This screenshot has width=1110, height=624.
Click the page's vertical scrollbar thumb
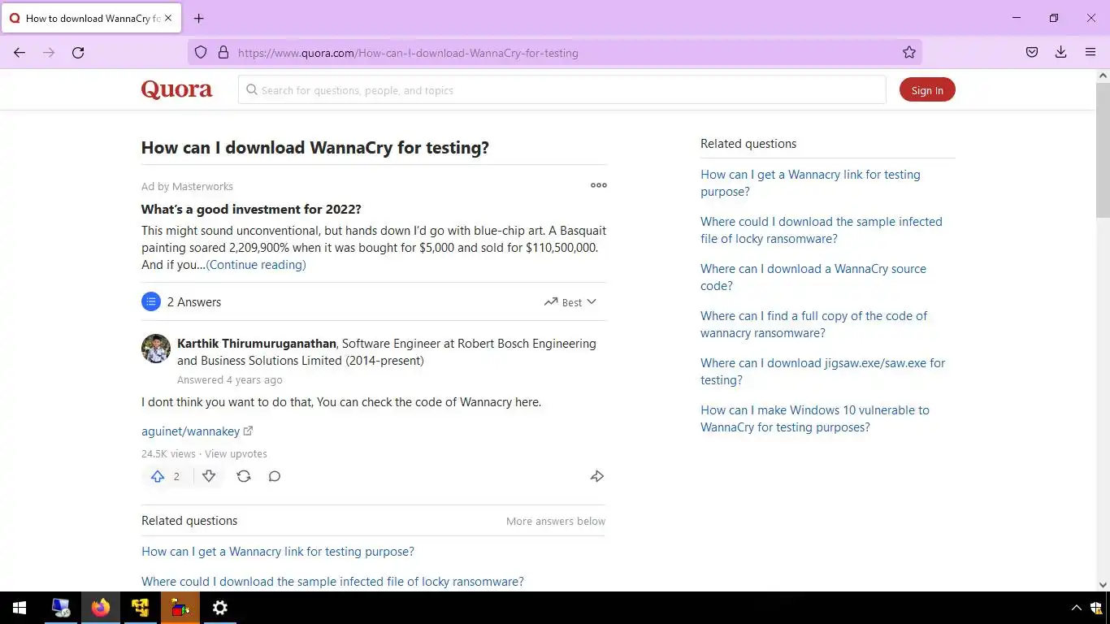click(x=1103, y=149)
